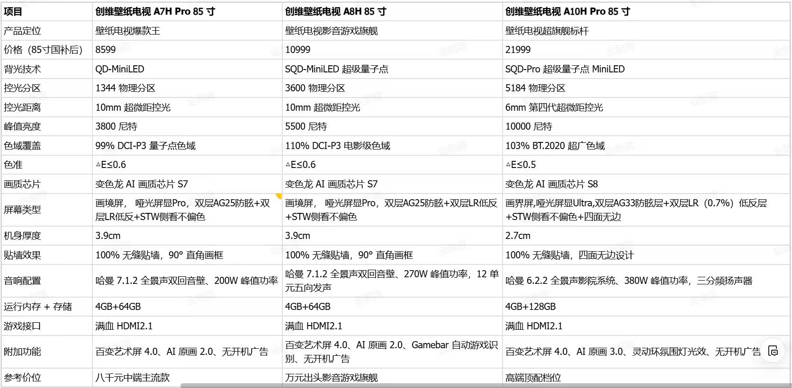This screenshot has height=388, width=792.
Task: Click the 项目 header cell
Action: coord(47,11)
